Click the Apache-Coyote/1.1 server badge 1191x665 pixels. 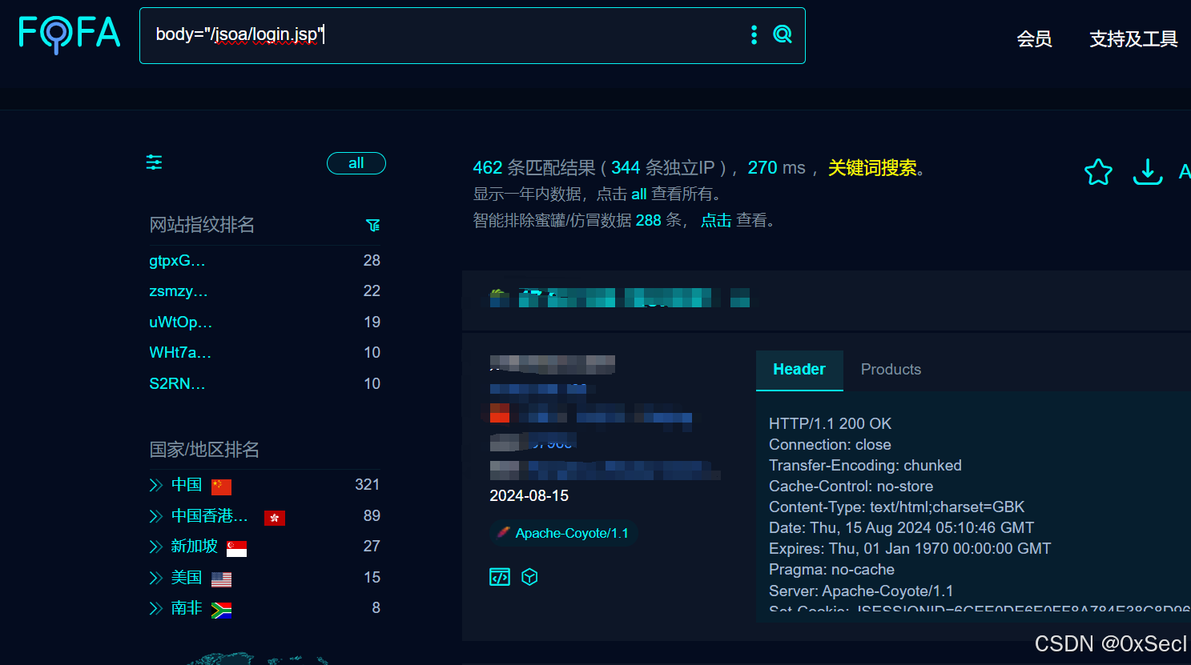563,532
